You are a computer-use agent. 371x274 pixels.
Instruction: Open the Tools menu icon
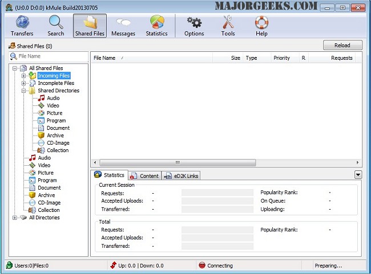pos(228,22)
